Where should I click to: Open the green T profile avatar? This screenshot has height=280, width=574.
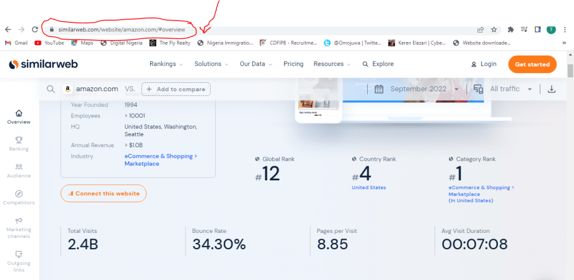coord(551,30)
